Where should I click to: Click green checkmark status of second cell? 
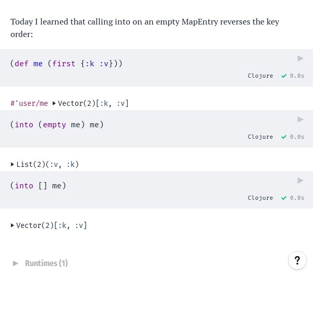[x=284, y=137]
